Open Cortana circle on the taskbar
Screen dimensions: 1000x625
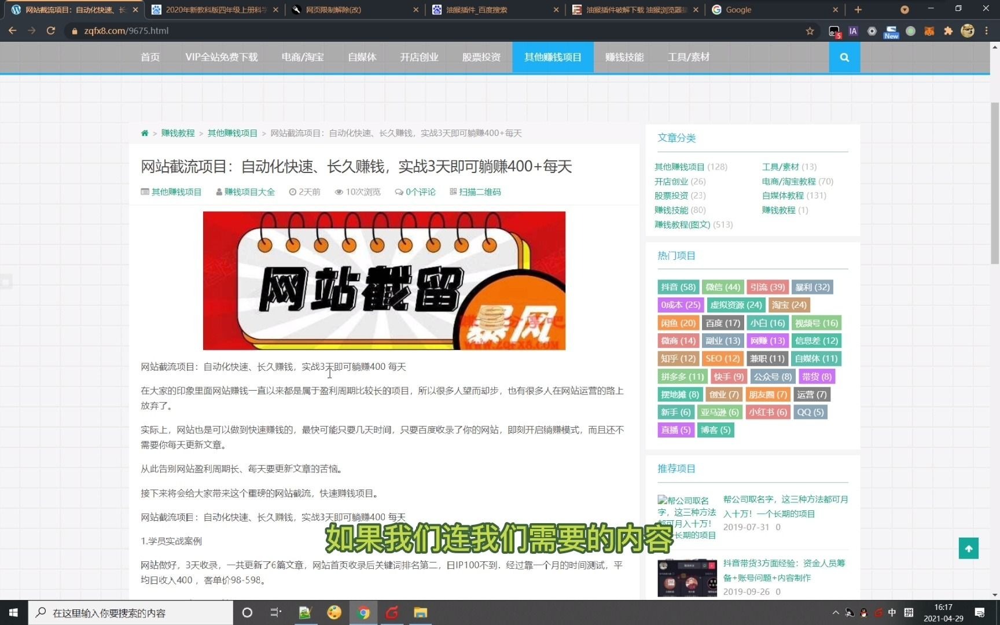click(247, 612)
